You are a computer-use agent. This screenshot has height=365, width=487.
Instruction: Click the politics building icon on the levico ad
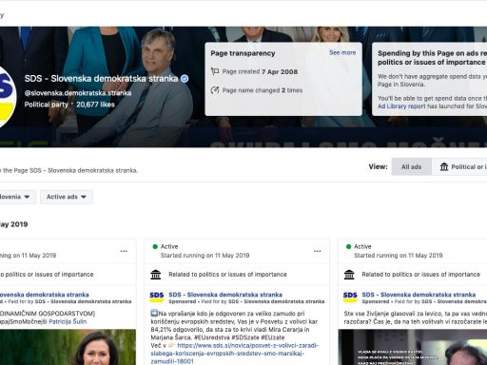pyautogui.click(x=349, y=275)
